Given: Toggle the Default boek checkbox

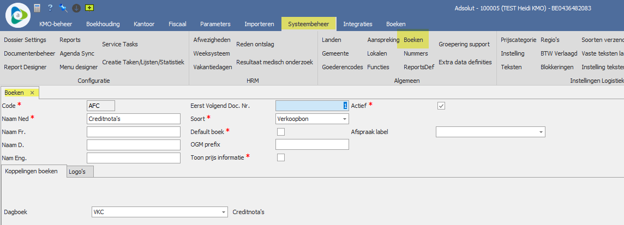Looking at the screenshot, I should pos(281,132).
